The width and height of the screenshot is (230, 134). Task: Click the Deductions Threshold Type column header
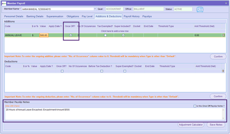[177, 66]
